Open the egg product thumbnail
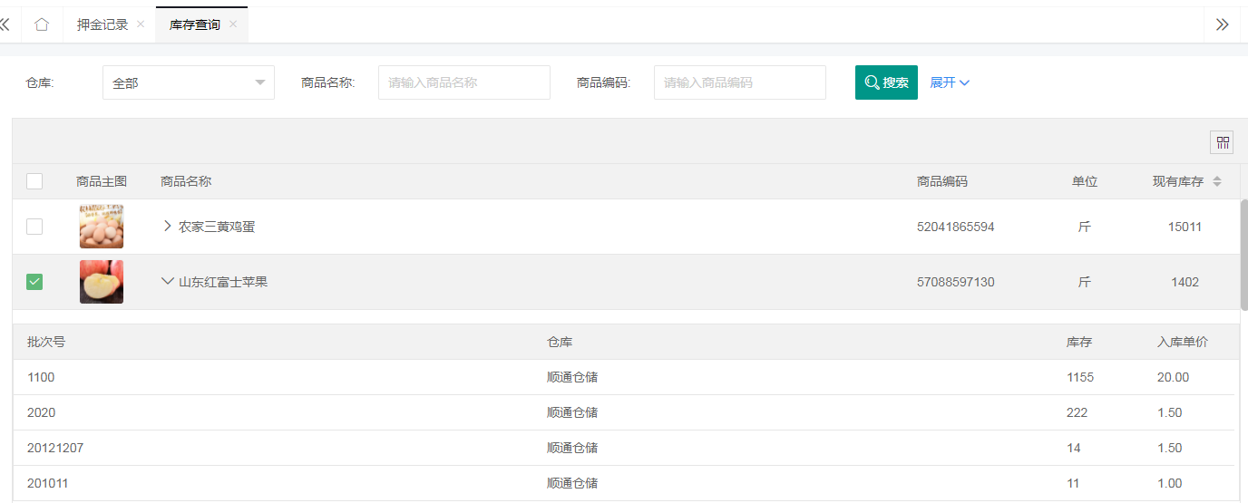This screenshot has height=503, width=1248. coord(102,227)
